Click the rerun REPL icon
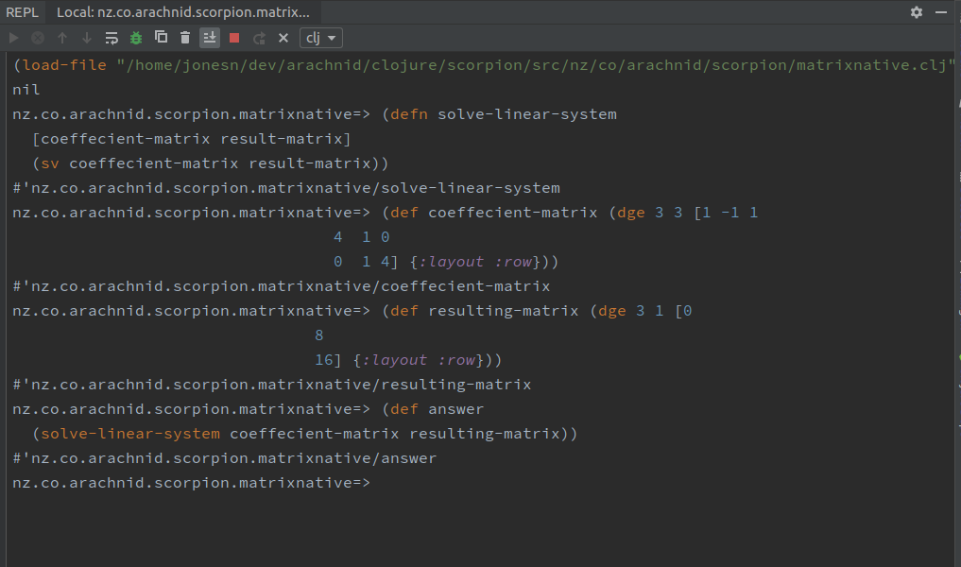This screenshot has height=567, width=961. 259,38
